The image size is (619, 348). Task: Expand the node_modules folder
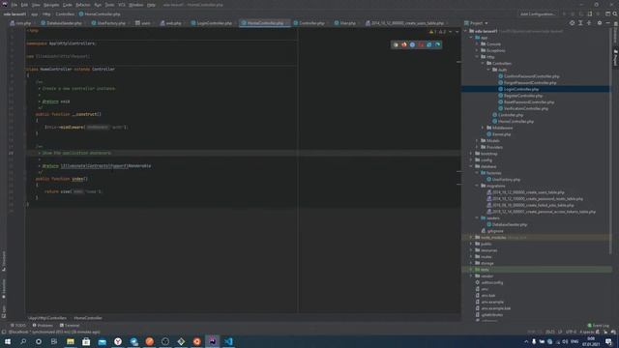pyautogui.click(x=471, y=238)
